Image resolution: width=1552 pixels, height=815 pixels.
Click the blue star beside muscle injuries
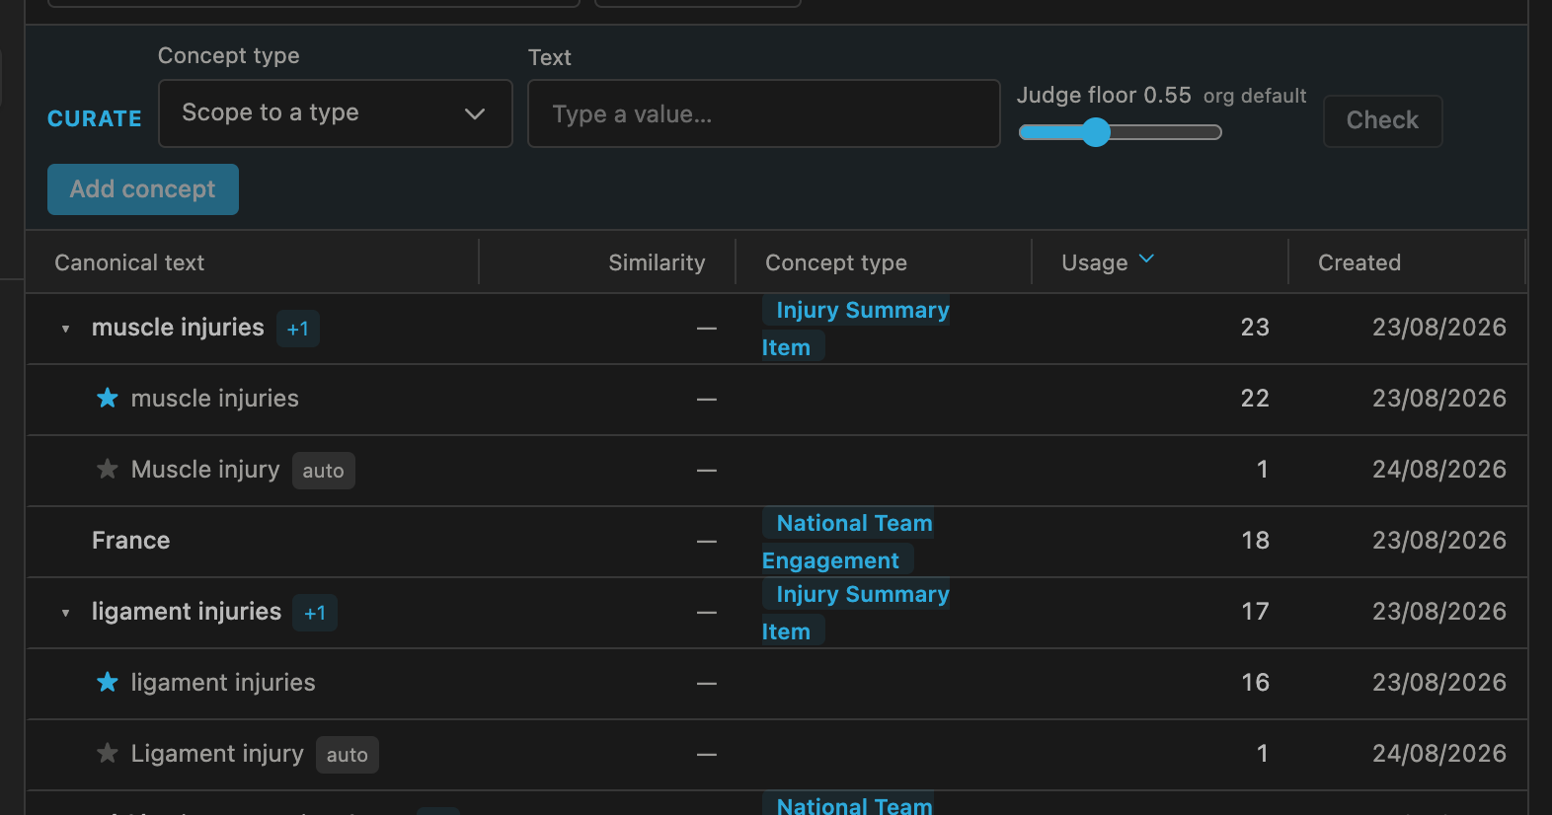108,398
